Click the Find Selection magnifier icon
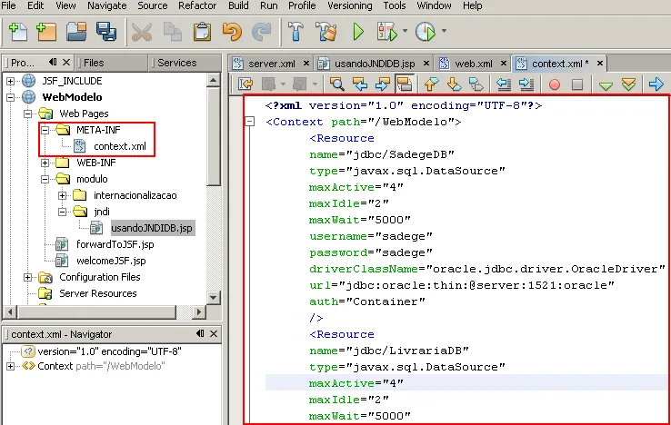671x425 pixels. click(x=337, y=84)
